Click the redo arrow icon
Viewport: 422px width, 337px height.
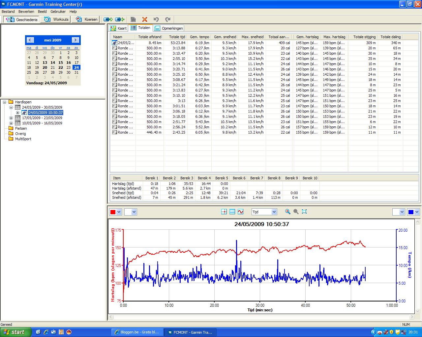tap(168, 19)
